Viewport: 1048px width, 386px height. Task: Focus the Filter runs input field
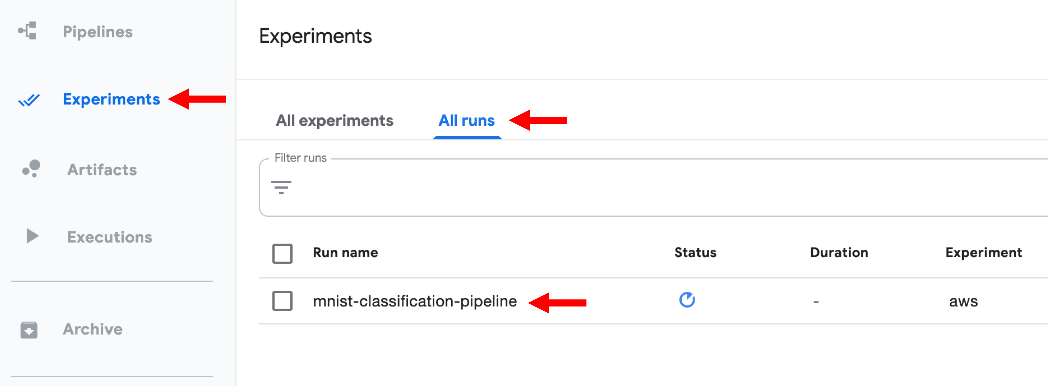[651, 188]
